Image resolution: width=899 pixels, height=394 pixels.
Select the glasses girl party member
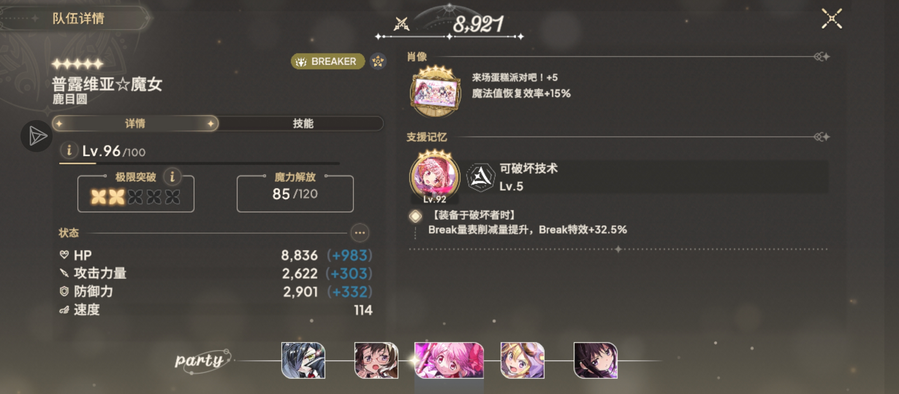[x=376, y=360]
